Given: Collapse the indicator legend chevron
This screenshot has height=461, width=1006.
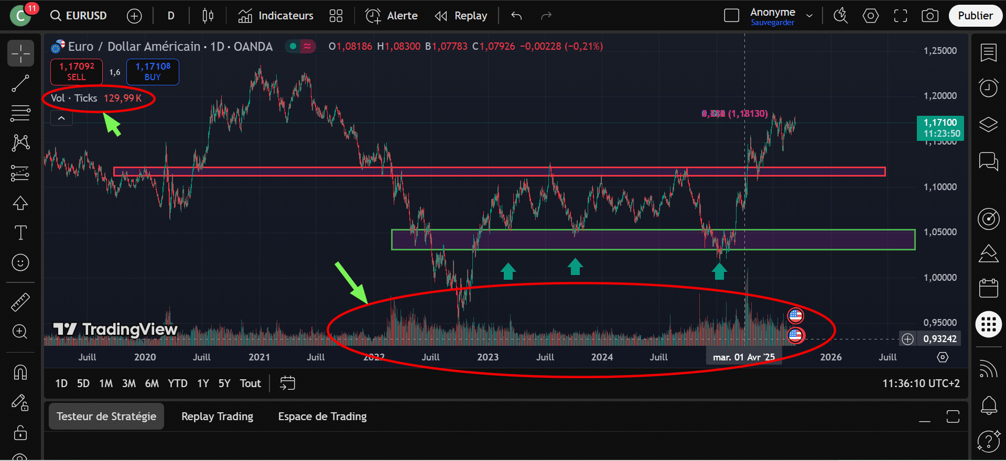Looking at the screenshot, I should (61, 118).
